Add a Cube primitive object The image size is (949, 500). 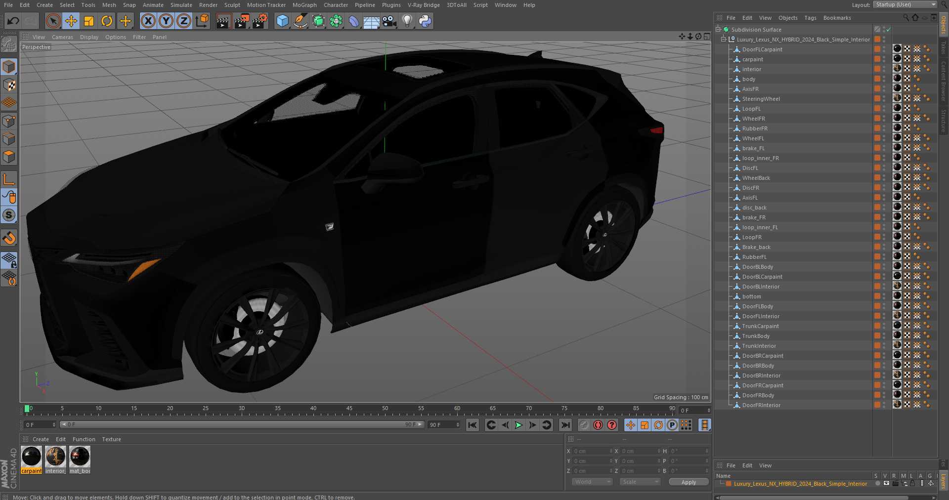point(282,21)
